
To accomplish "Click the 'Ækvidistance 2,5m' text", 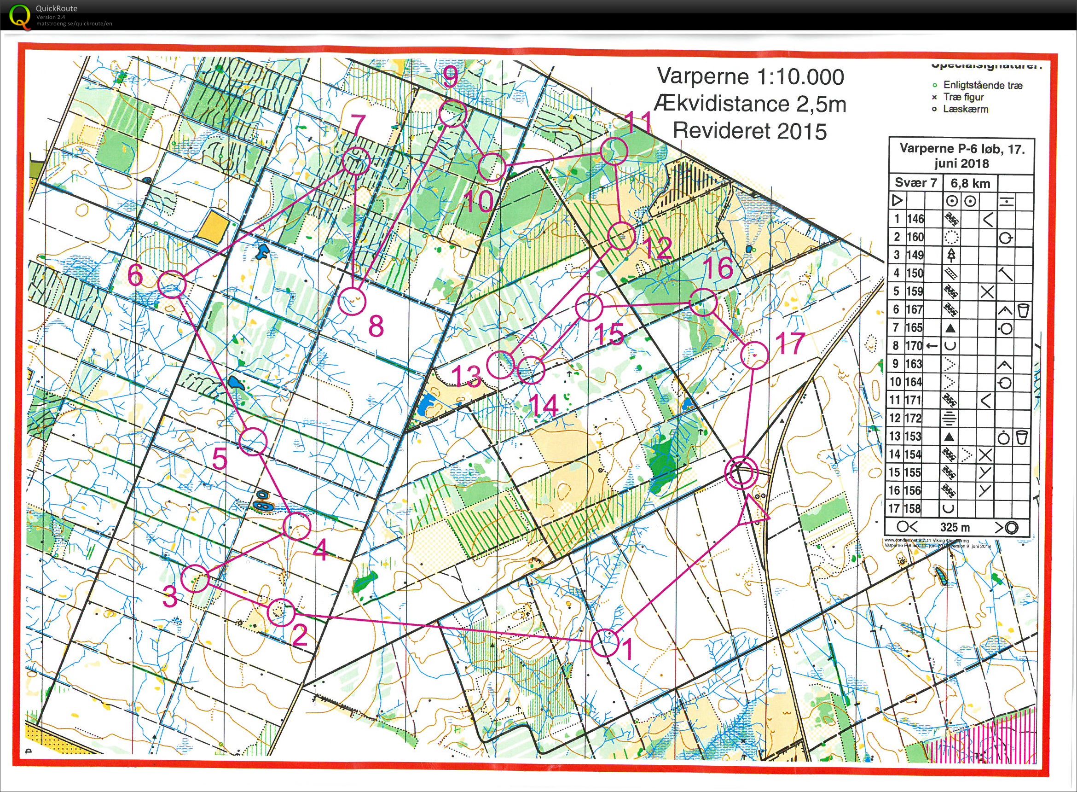I will pos(751,104).
